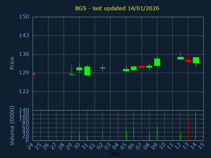Viewport: 211px width, 158px height.
Task: Click the green volume bar on day 05
Action: (126, 135)
